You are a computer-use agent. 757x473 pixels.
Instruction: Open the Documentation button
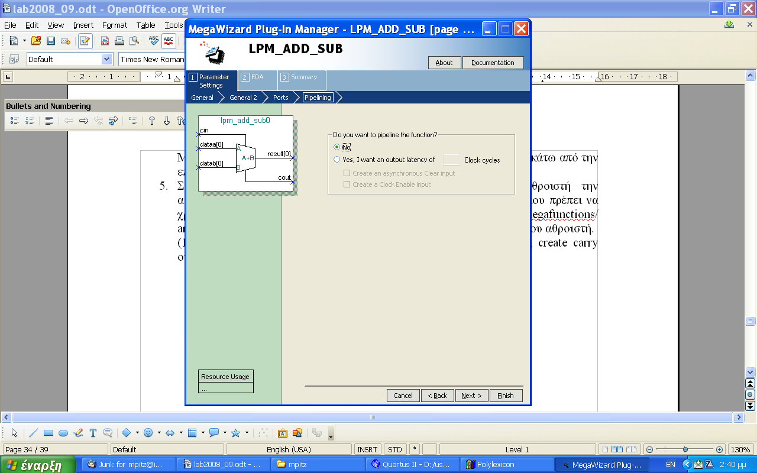tap(493, 63)
